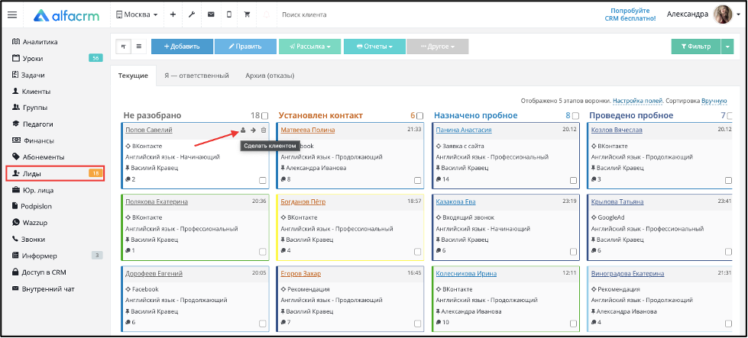Tick checkbox on Попов Савелий card
Viewport: 748px width, 338px height.
point(262,180)
